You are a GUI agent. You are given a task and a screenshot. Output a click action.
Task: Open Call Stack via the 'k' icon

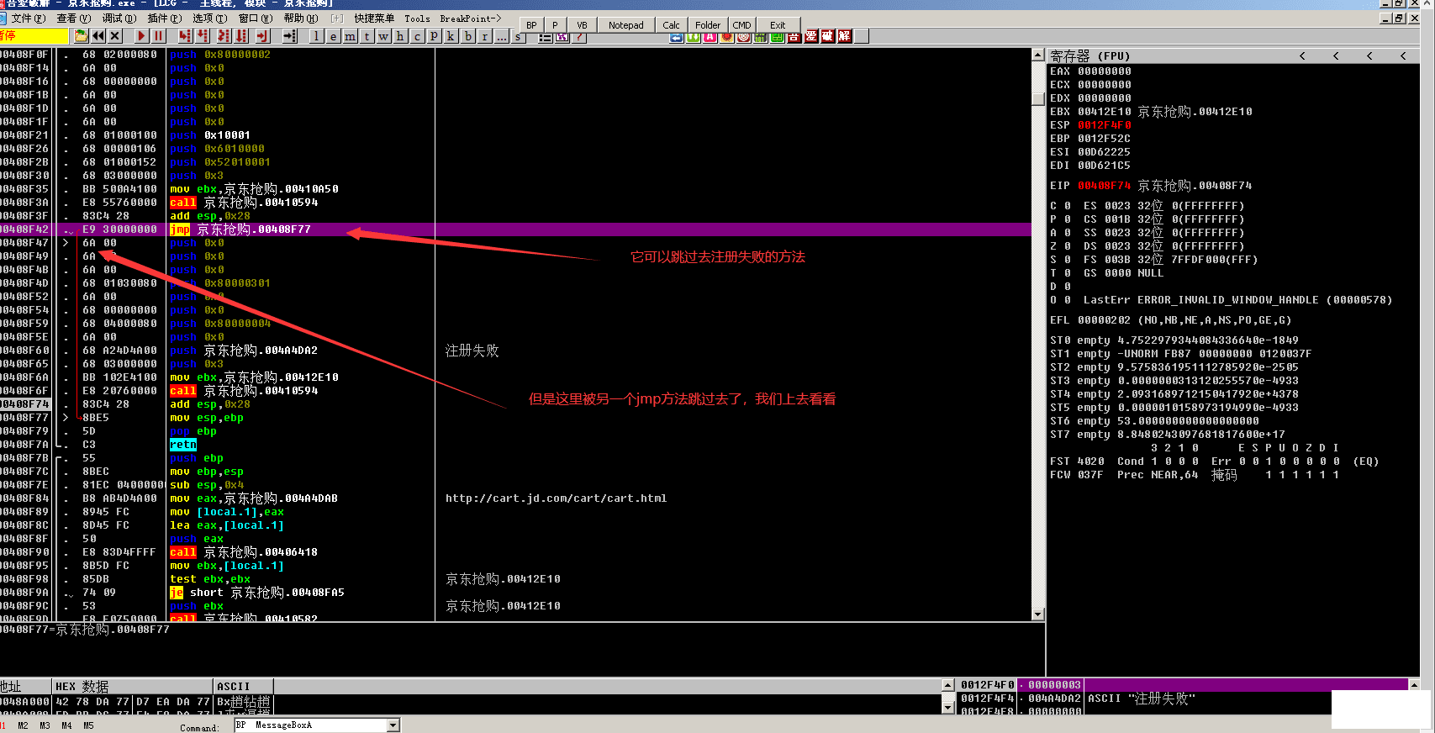point(451,35)
